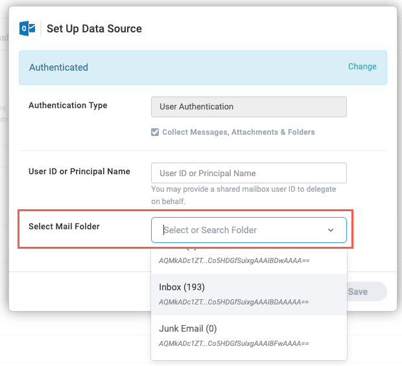402x366 pixels.
Task: Select the Inbox (193) folder option
Action: point(249,295)
